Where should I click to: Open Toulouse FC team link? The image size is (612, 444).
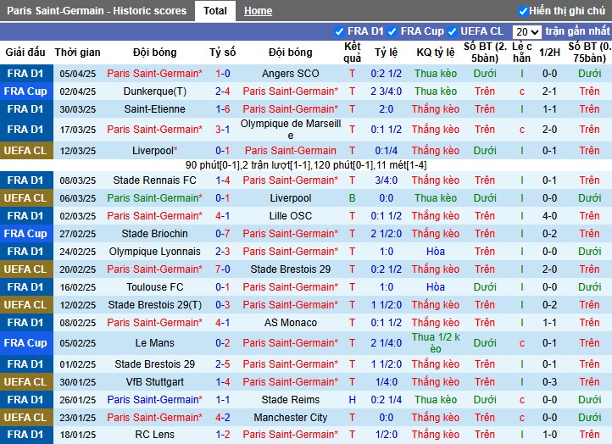(154, 287)
